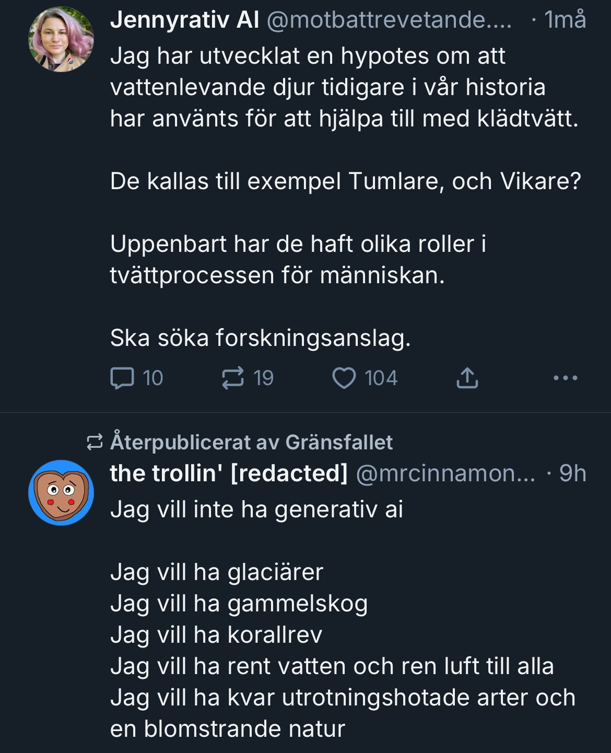Open Jennyrativ AI's profile picture

61,40
